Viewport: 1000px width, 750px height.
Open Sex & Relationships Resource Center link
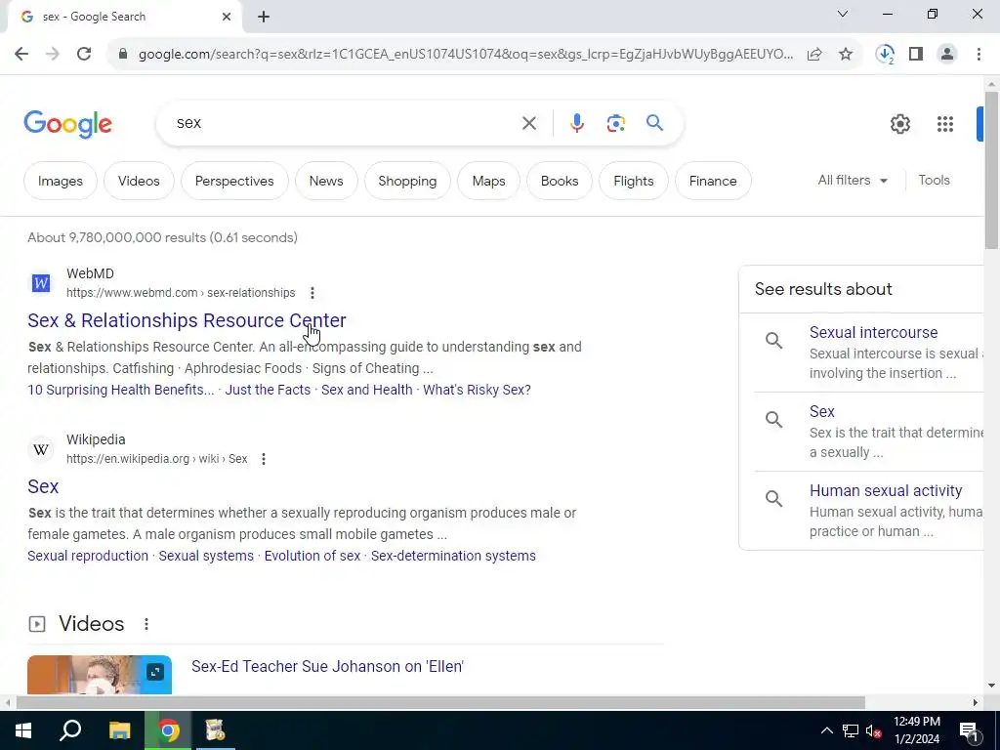[x=187, y=320]
